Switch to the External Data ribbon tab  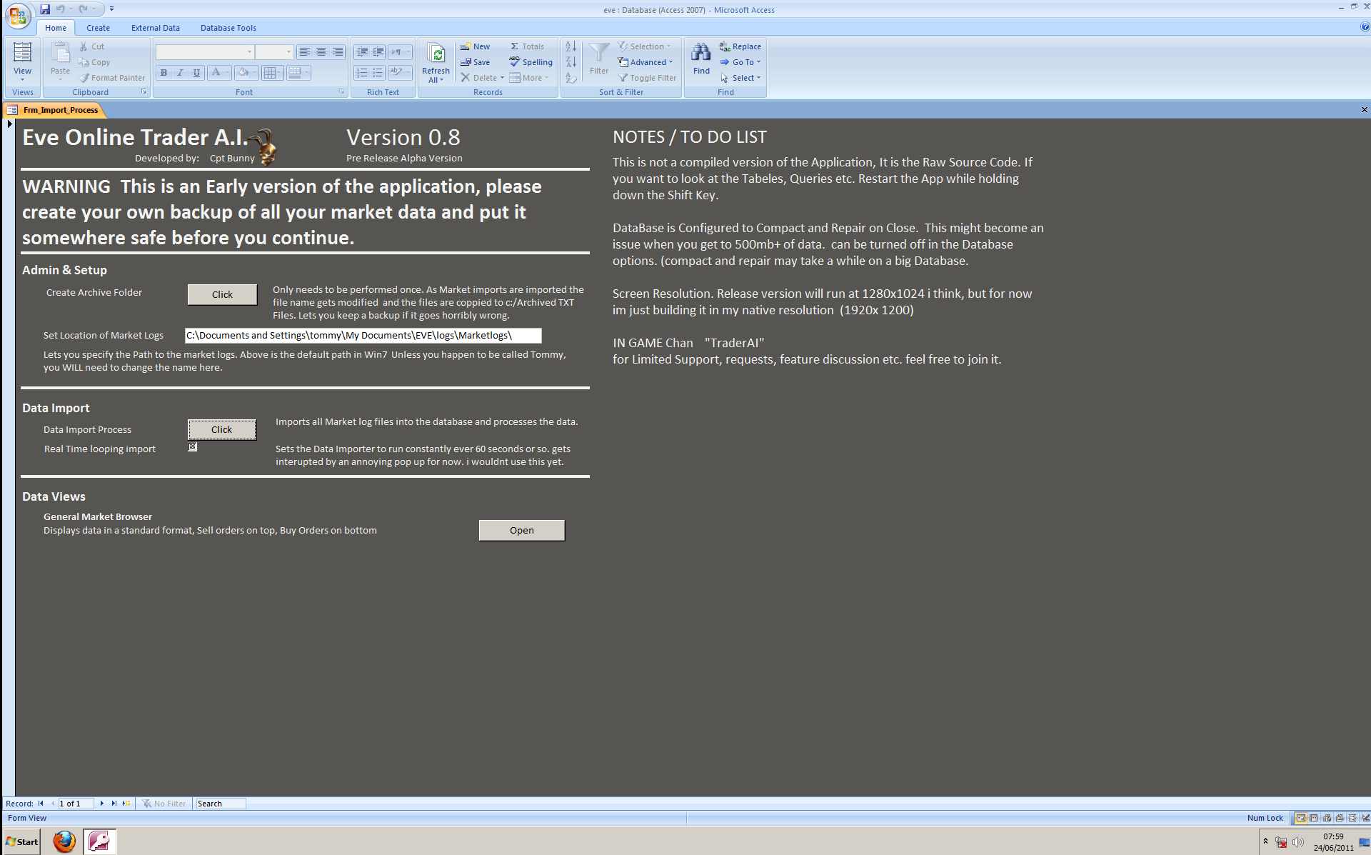[x=155, y=28]
